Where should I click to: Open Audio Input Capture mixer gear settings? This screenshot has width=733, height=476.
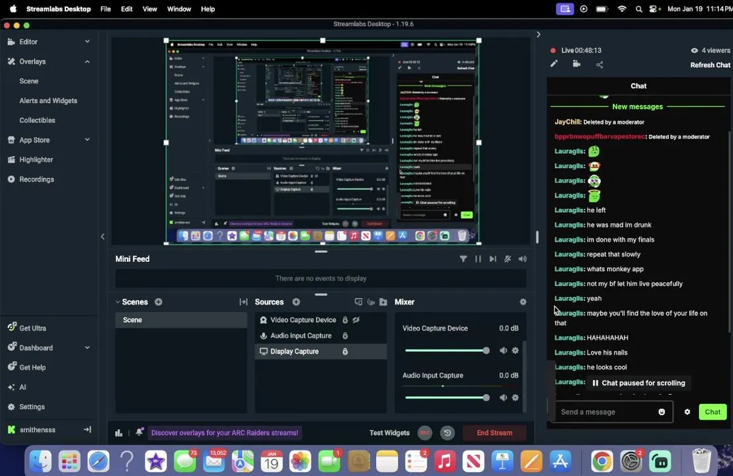point(515,397)
